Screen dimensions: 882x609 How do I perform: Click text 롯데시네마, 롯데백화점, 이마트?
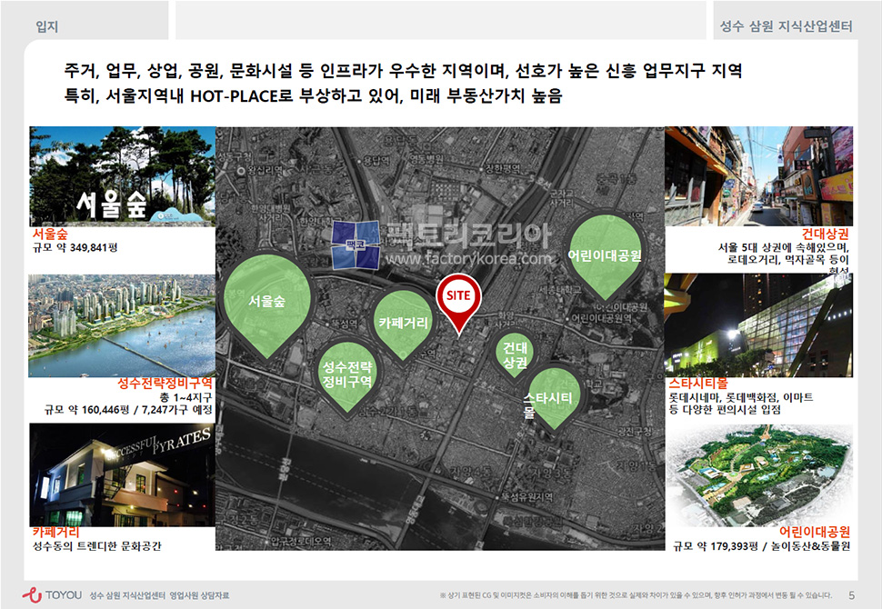[x=740, y=397]
